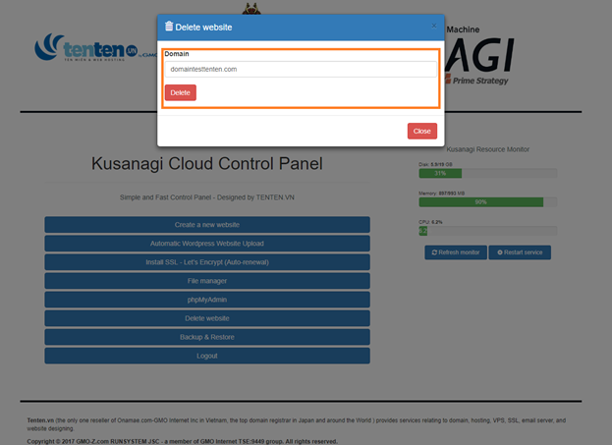Open phpMyAdmin
The width and height of the screenshot is (612, 445).
(x=207, y=300)
